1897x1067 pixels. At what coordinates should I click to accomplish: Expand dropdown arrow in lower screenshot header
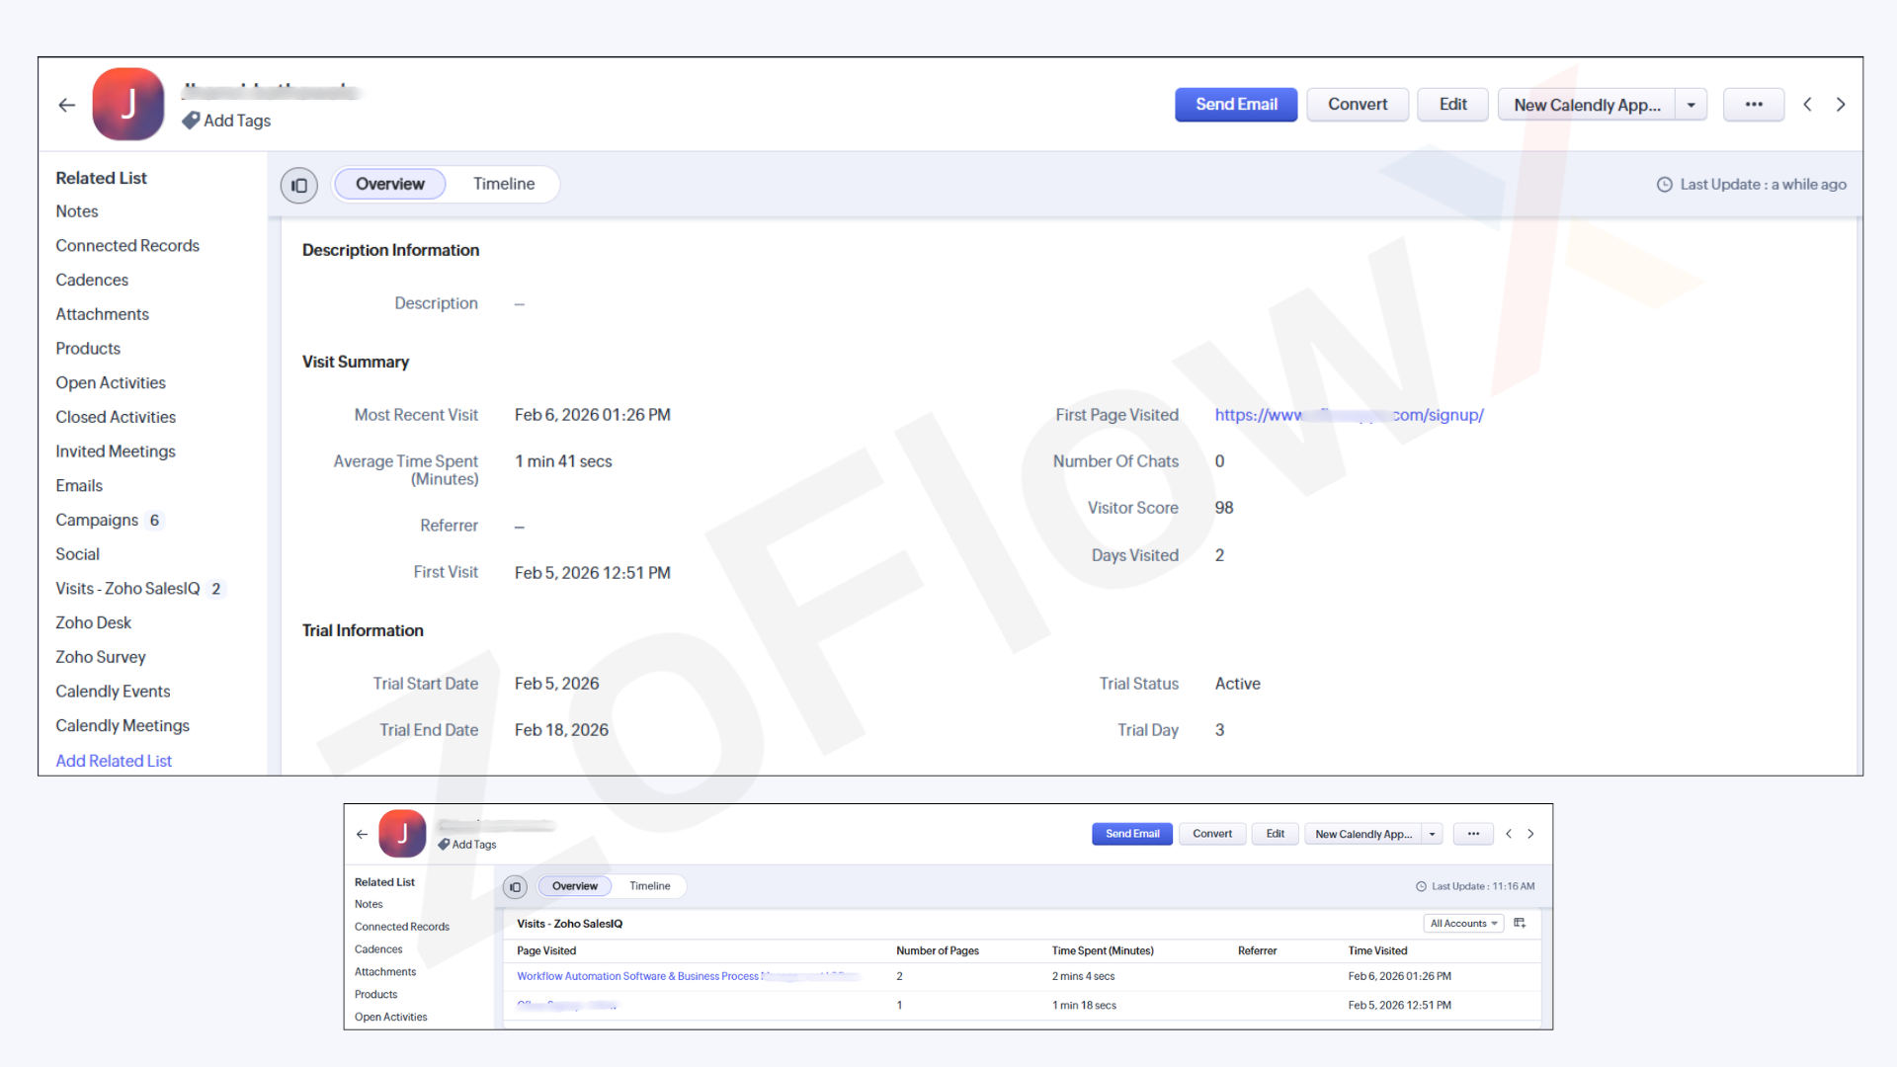tap(1432, 834)
